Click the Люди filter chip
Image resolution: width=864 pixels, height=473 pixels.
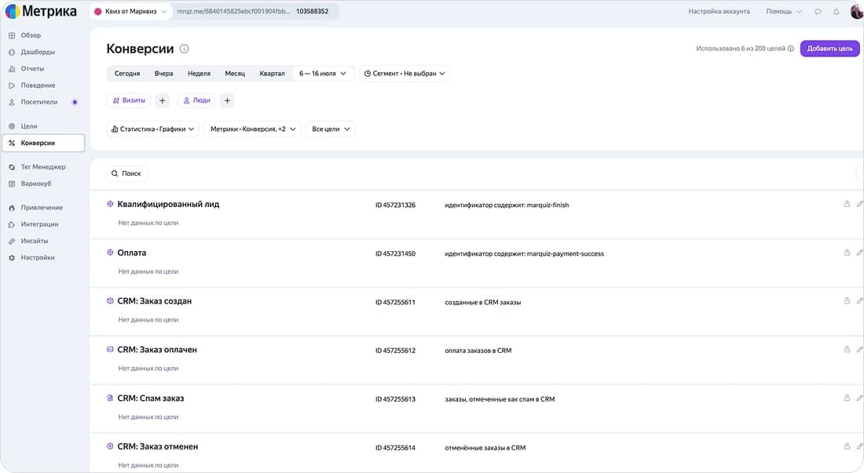pos(196,100)
